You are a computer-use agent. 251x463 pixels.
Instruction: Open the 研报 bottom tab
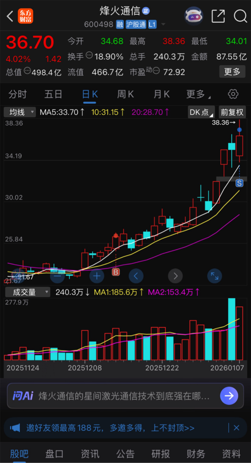160,454
